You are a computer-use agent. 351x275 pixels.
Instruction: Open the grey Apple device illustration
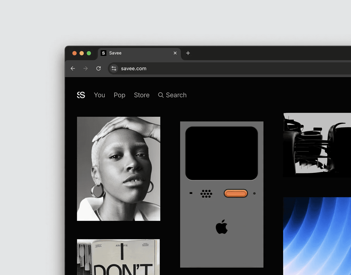[222, 194]
